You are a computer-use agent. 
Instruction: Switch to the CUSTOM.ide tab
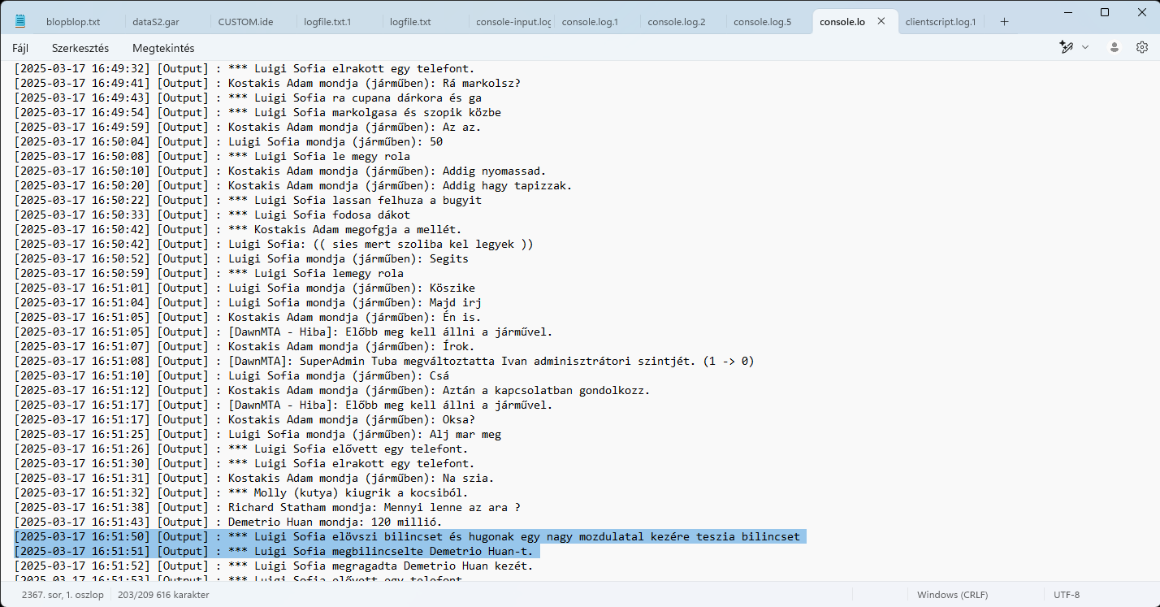[245, 22]
